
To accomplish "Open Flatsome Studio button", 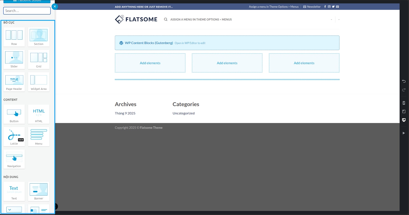I will pos(27,1).
